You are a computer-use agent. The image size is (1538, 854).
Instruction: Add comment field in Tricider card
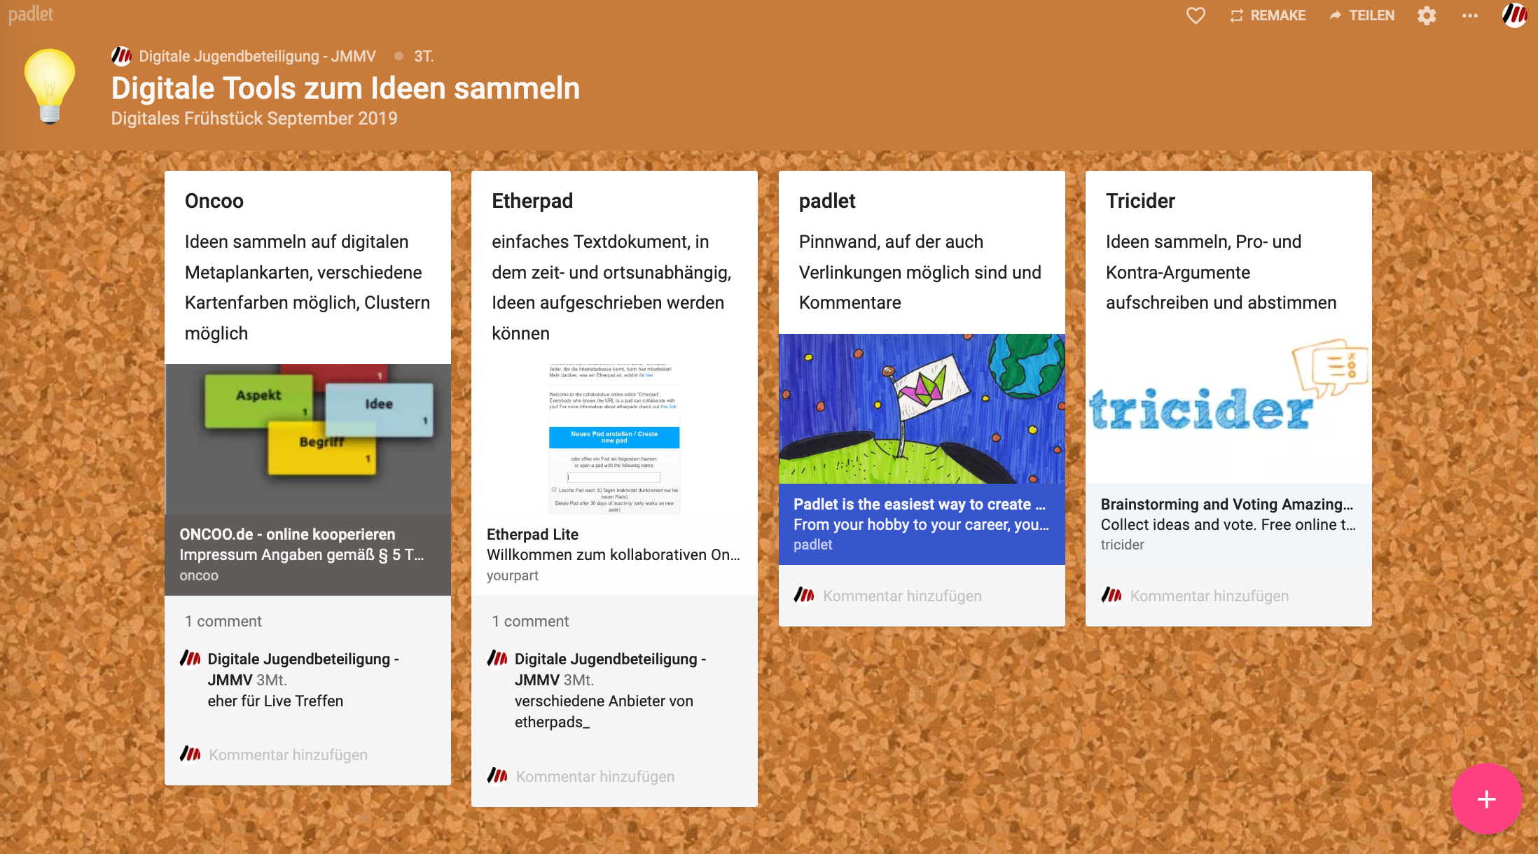1210,596
